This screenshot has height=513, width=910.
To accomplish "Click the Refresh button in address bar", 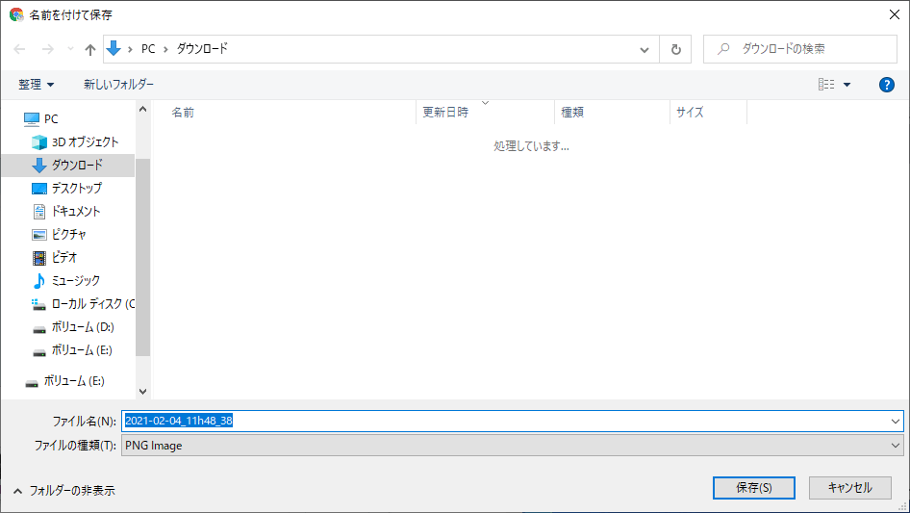I will tap(676, 49).
